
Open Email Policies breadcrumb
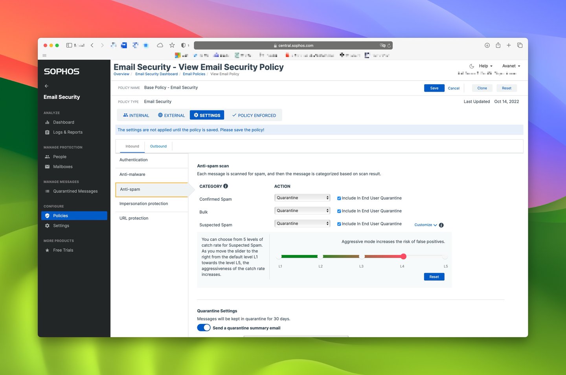(194, 74)
